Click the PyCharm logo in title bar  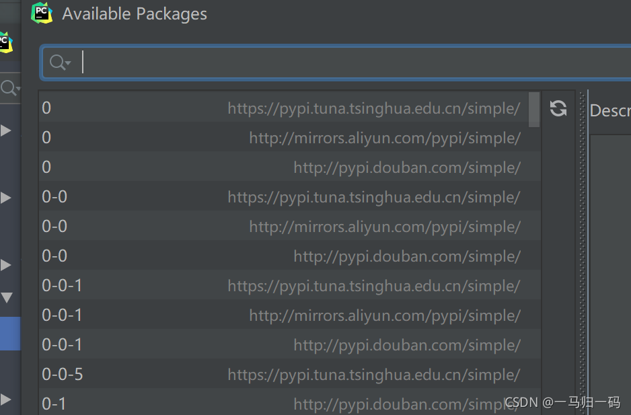pyautogui.click(x=42, y=13)
